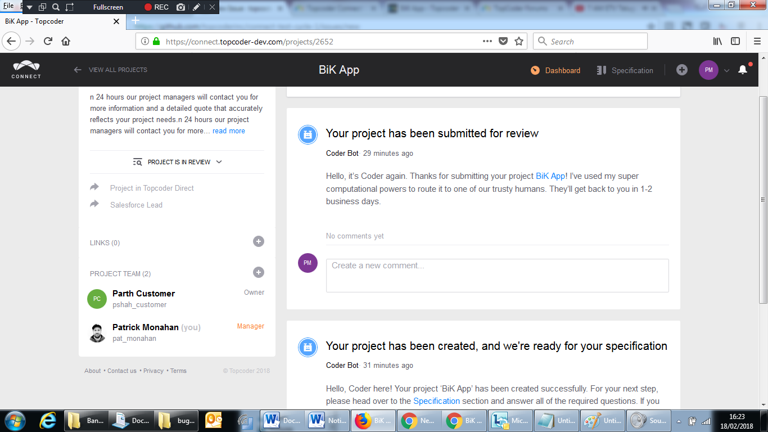The height and width of the screenshot is (432, 768).
Task: Click the recorder region-select icon
Action: (70, 7)
